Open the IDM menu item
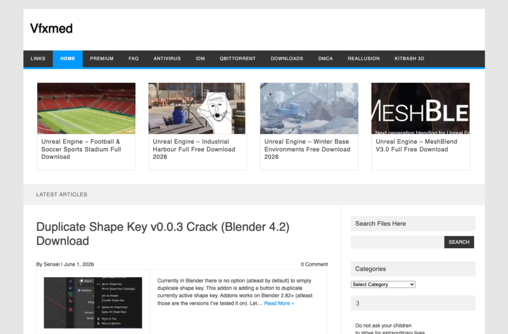 200,58
